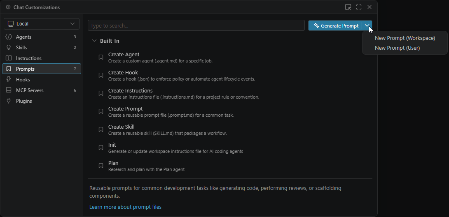Screen dimensions: 449x217
Task: Open the Local source dropdown
Action: point(42,24)
